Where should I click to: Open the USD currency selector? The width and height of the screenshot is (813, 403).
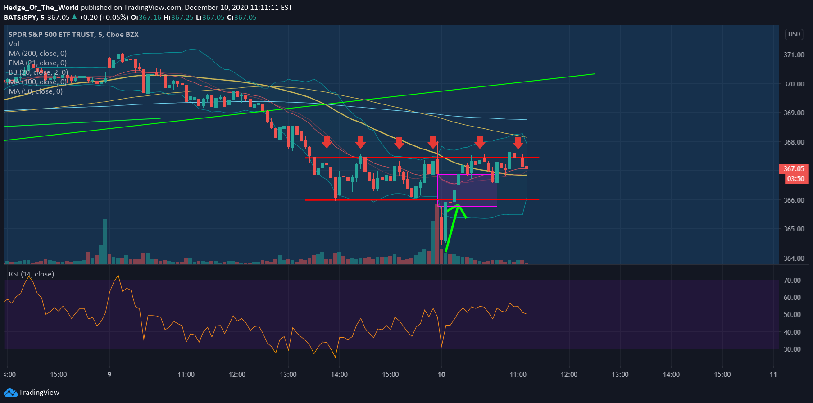794,34
